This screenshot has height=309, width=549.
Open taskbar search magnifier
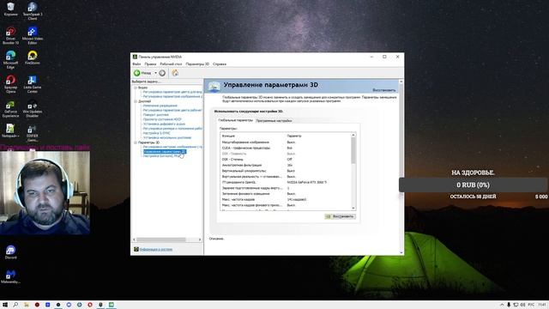(15, 305)
